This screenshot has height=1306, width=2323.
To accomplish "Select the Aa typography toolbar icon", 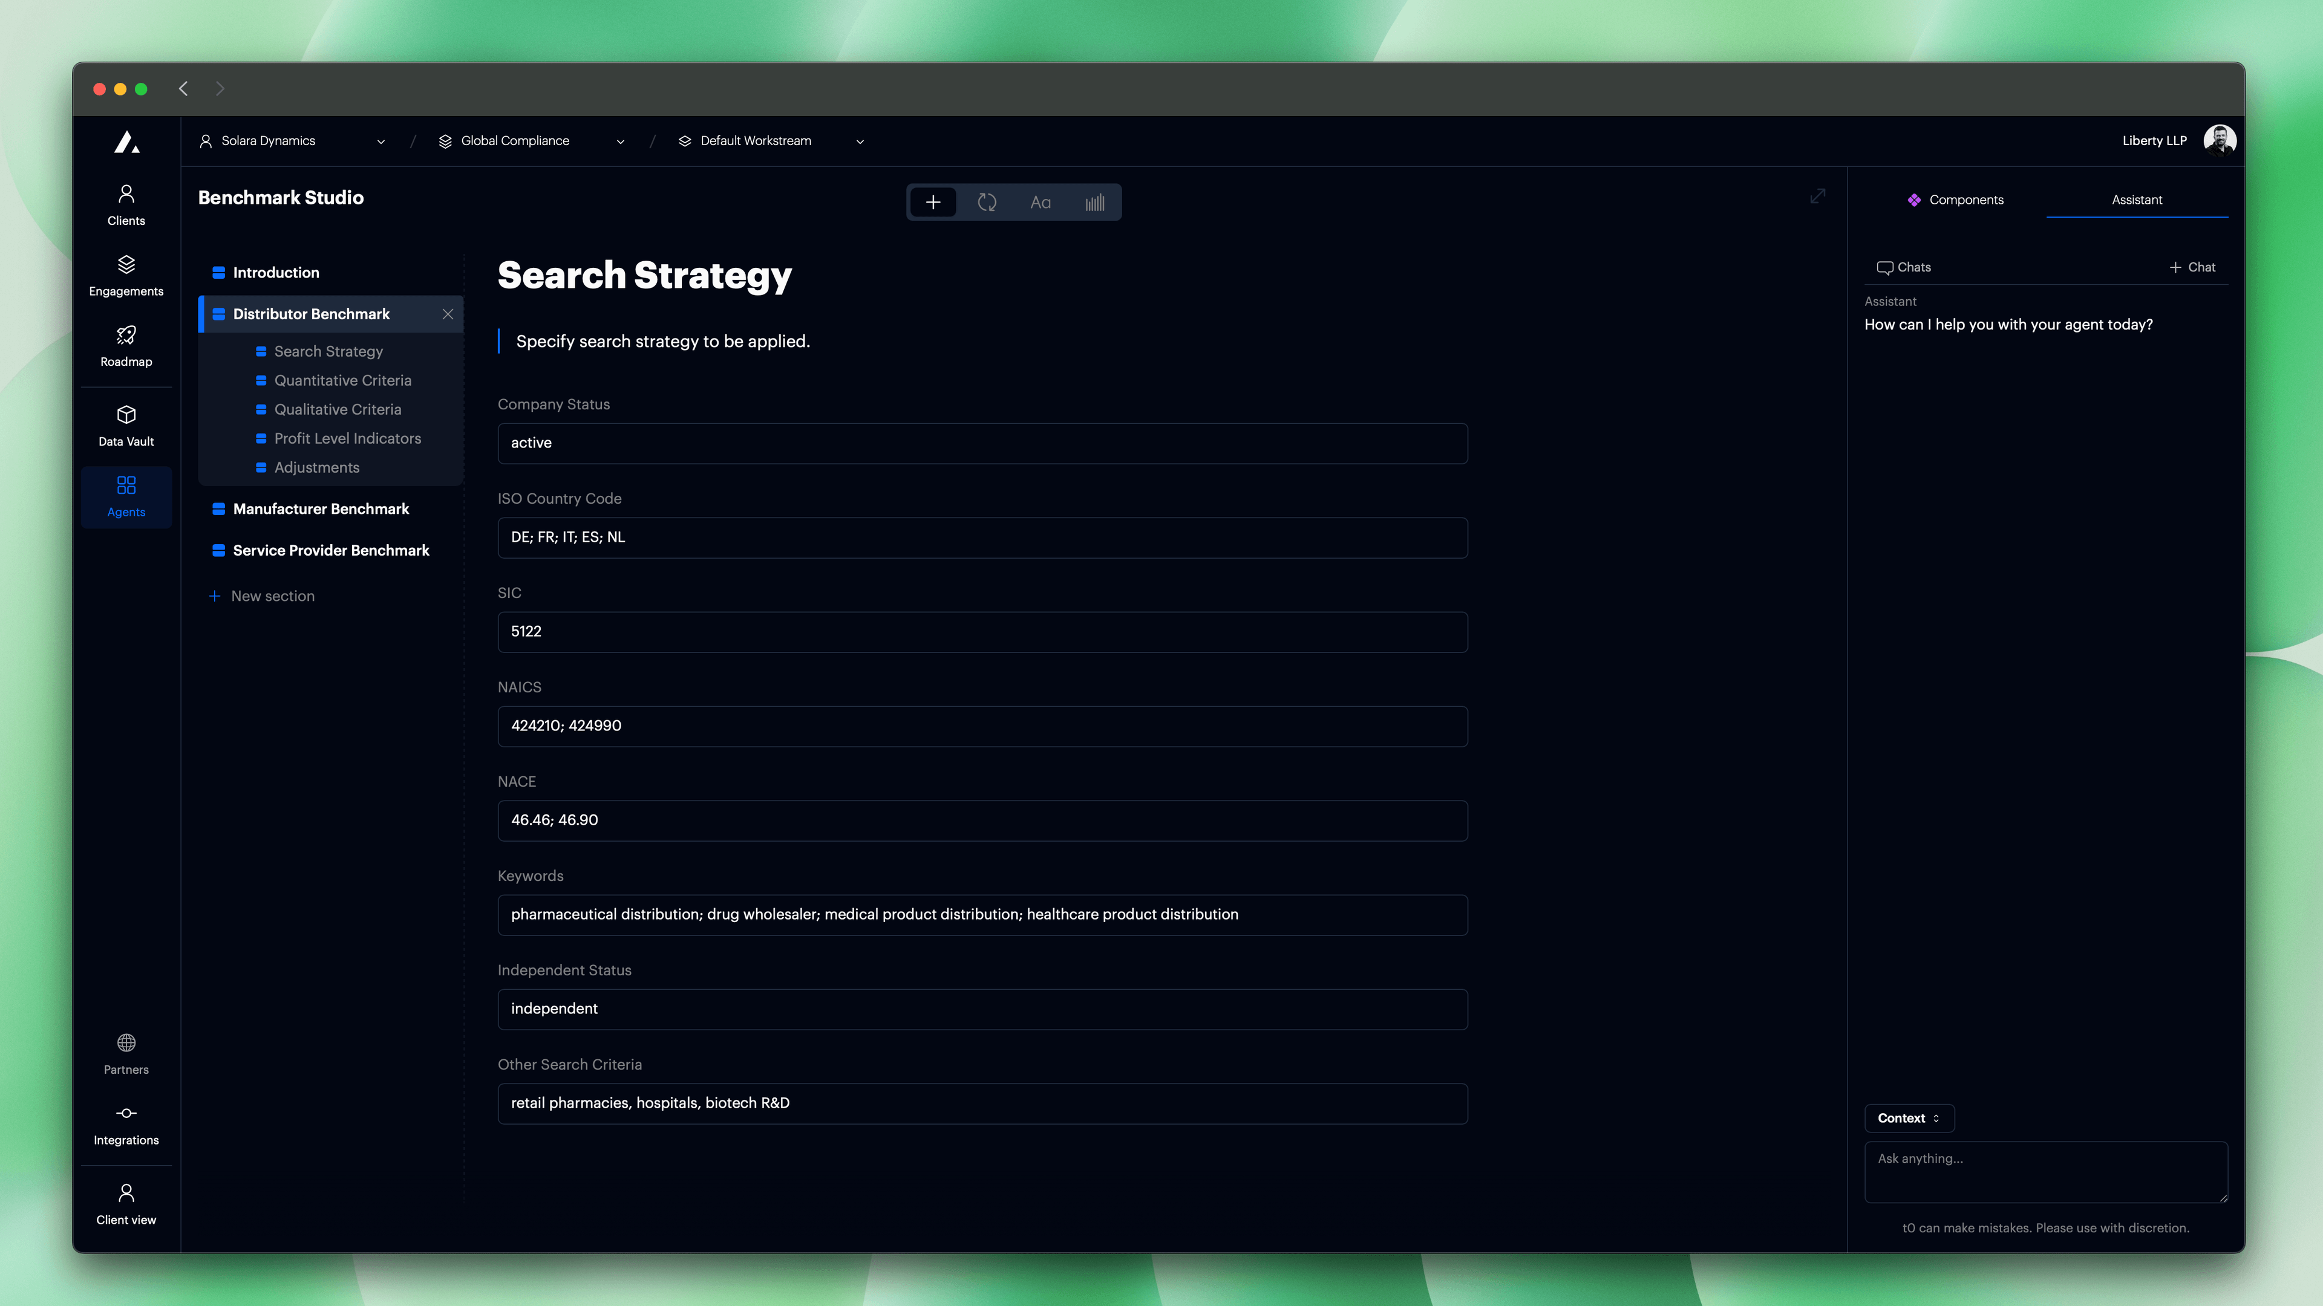I will tap(1041, 202).
